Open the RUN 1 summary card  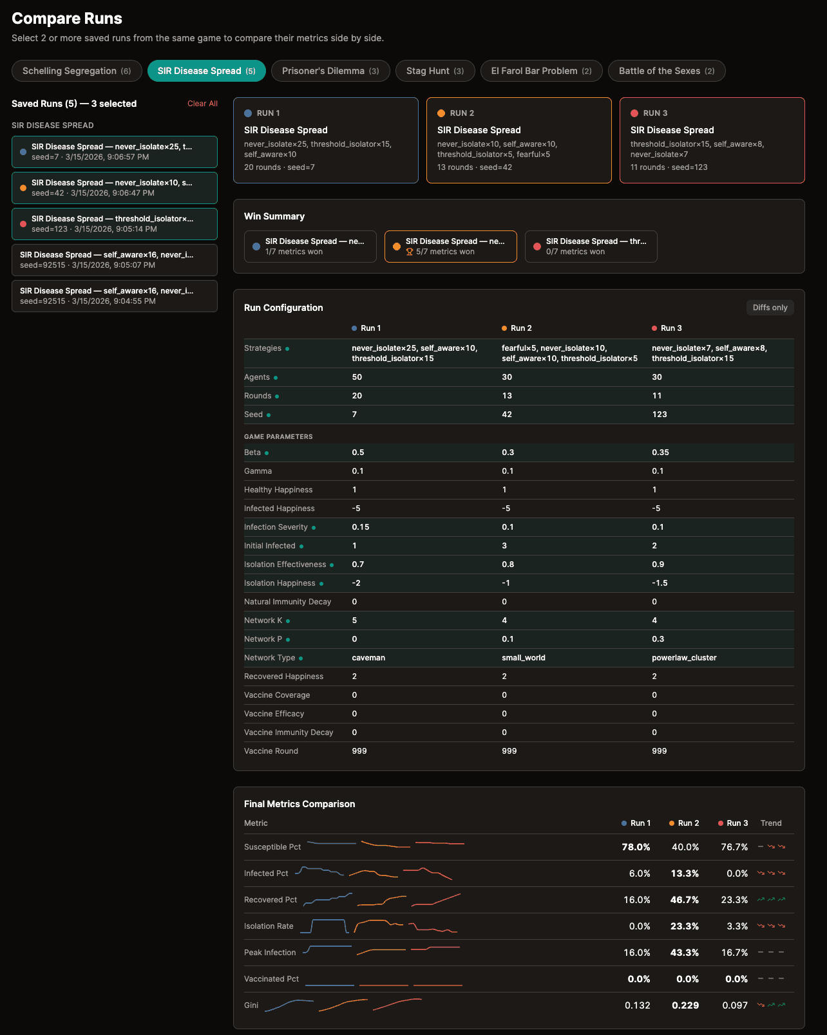pos(326,140)
